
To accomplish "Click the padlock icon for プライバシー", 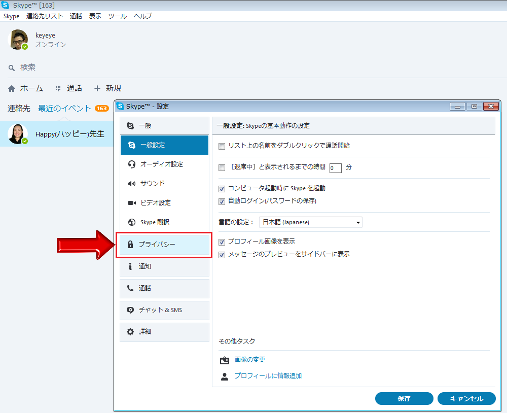I will point(130,245).
